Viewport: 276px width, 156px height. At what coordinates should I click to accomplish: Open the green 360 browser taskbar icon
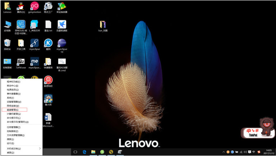(102, 152)
